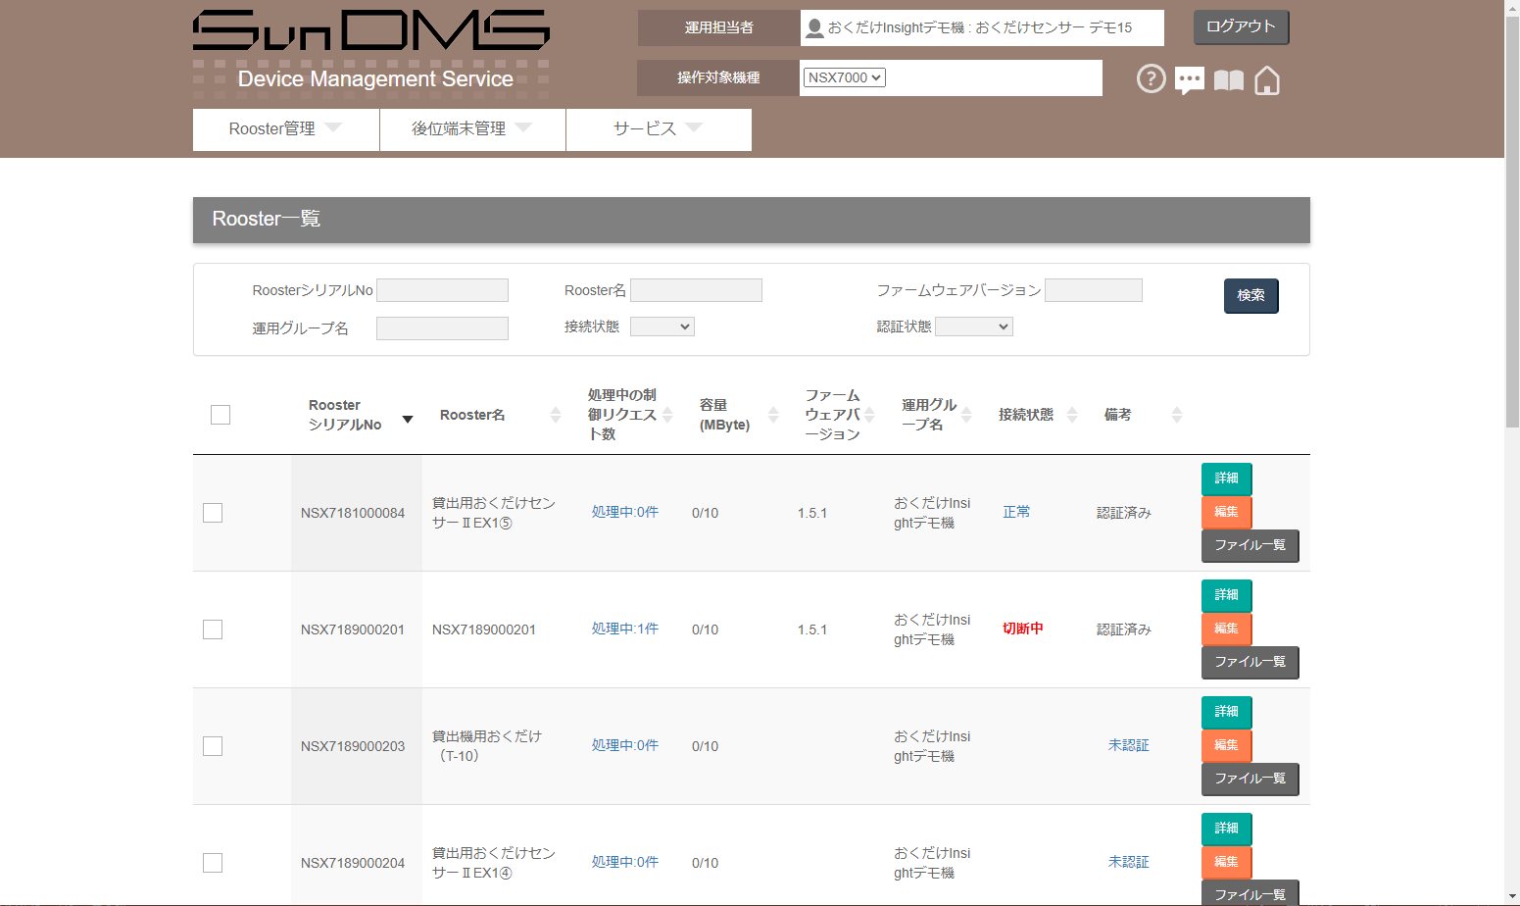This screenshot has height=906, width=1520.
Task: Expand the サービス menu
Action: coord(658,128)
